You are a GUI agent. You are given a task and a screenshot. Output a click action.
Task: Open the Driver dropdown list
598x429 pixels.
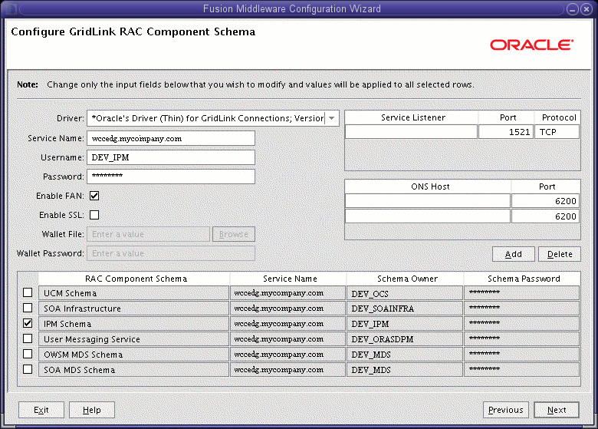pos(332,118)
